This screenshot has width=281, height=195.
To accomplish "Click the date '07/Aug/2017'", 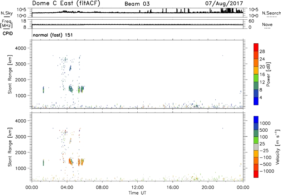I will (224, 4).
